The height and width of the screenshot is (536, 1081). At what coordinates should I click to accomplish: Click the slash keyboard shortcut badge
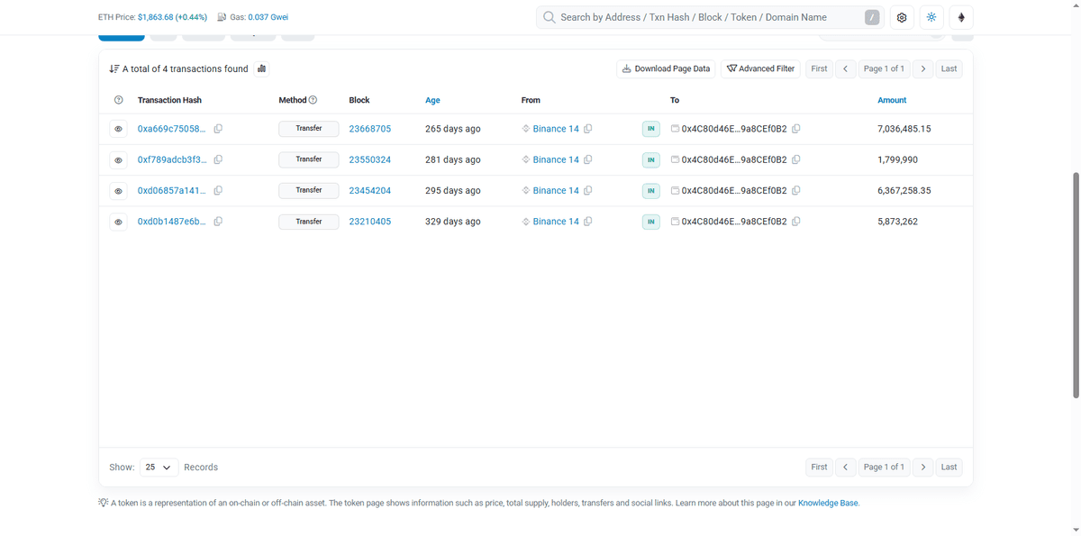click(872, 17)
